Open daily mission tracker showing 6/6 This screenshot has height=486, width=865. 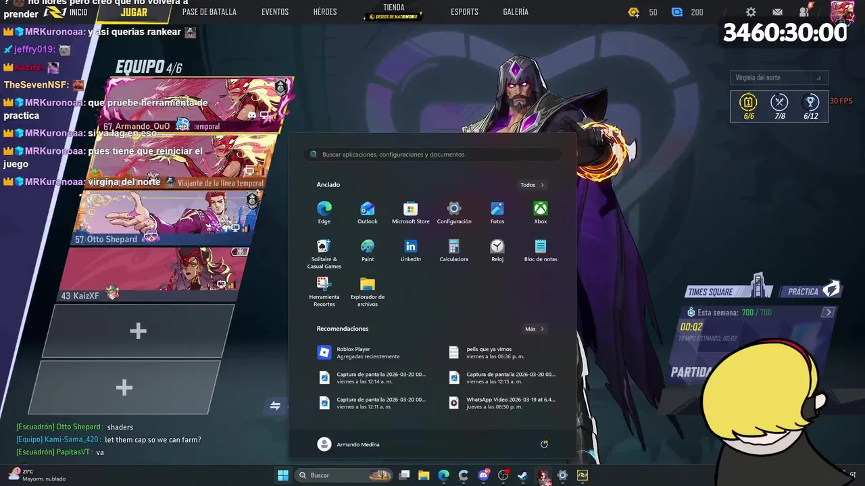(x=748, y=107)
